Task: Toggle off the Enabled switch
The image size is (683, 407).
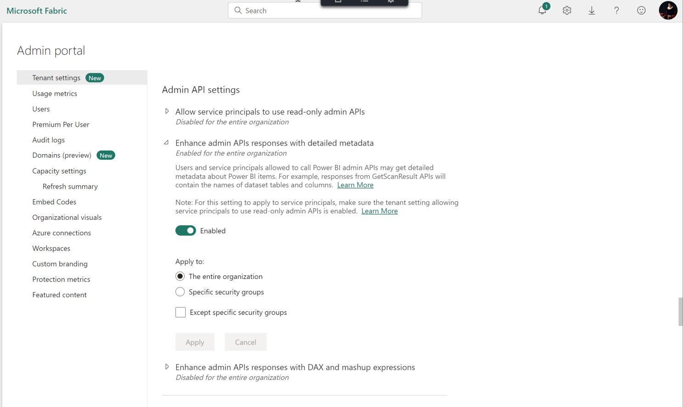Action: pos(185,231)
